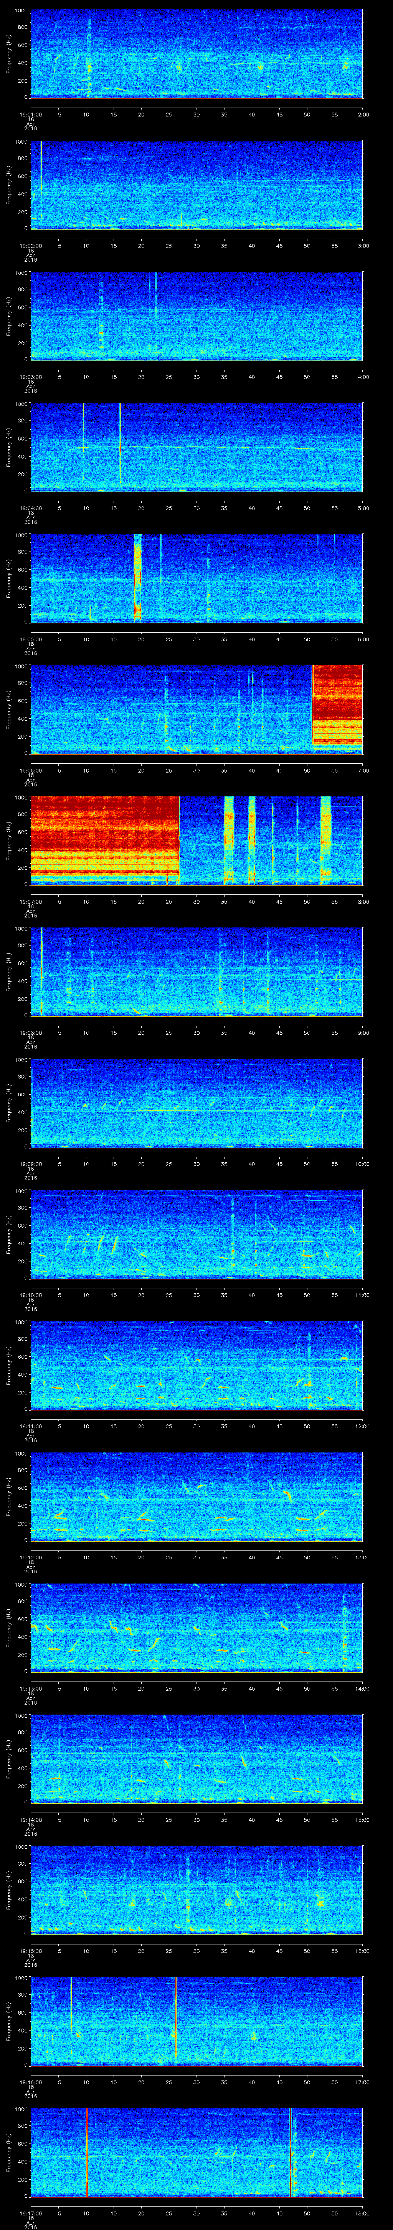Click the '19:14:00' start time label
The image size is (393, 2230).
[30, 1819]
